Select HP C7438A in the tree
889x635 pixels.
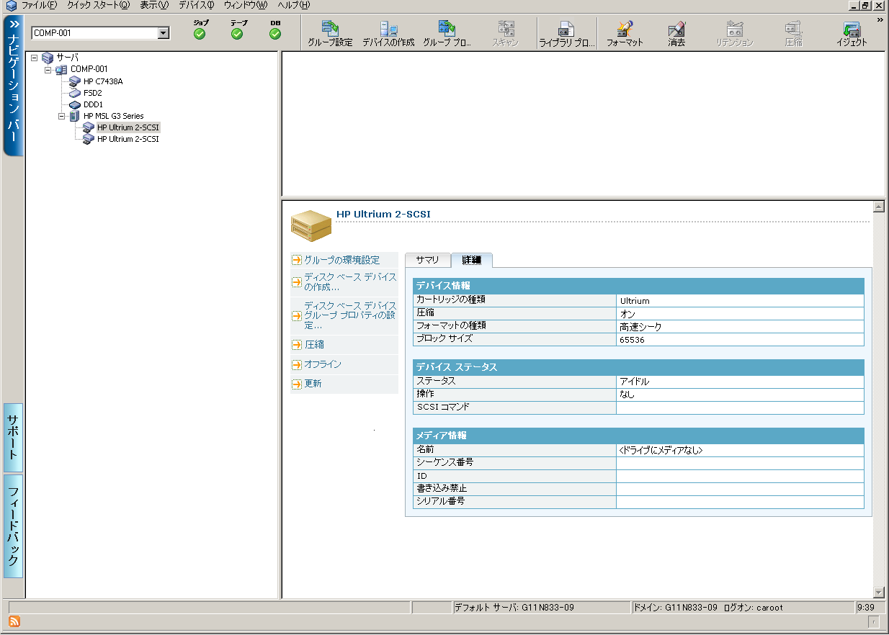click(x=103, y=81)
